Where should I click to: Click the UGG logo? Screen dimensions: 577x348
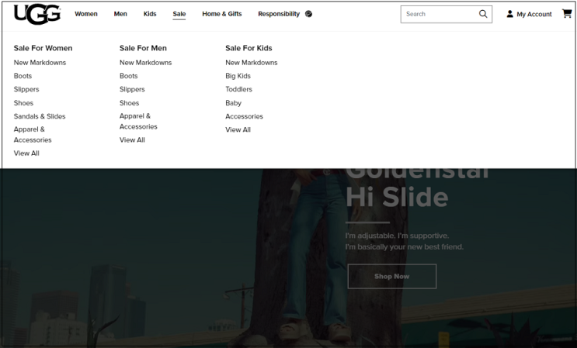click(x=37, y=14)
